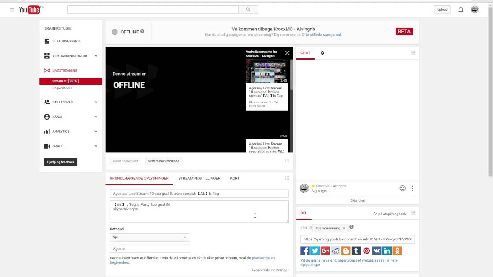Share stream on Pinterest
This screenshot has width=493, height=277.
(x=366, y=251)
